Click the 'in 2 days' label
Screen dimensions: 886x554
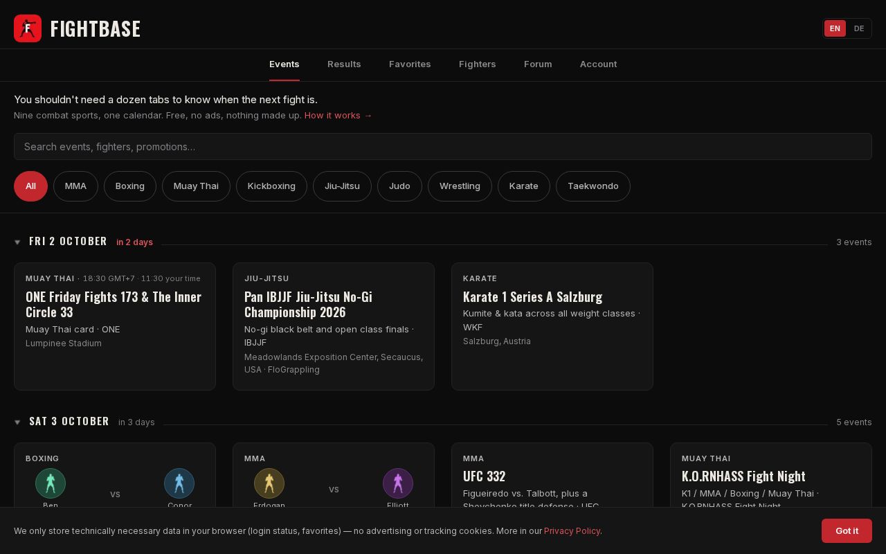pyautogui.click(x=134, y=242)
